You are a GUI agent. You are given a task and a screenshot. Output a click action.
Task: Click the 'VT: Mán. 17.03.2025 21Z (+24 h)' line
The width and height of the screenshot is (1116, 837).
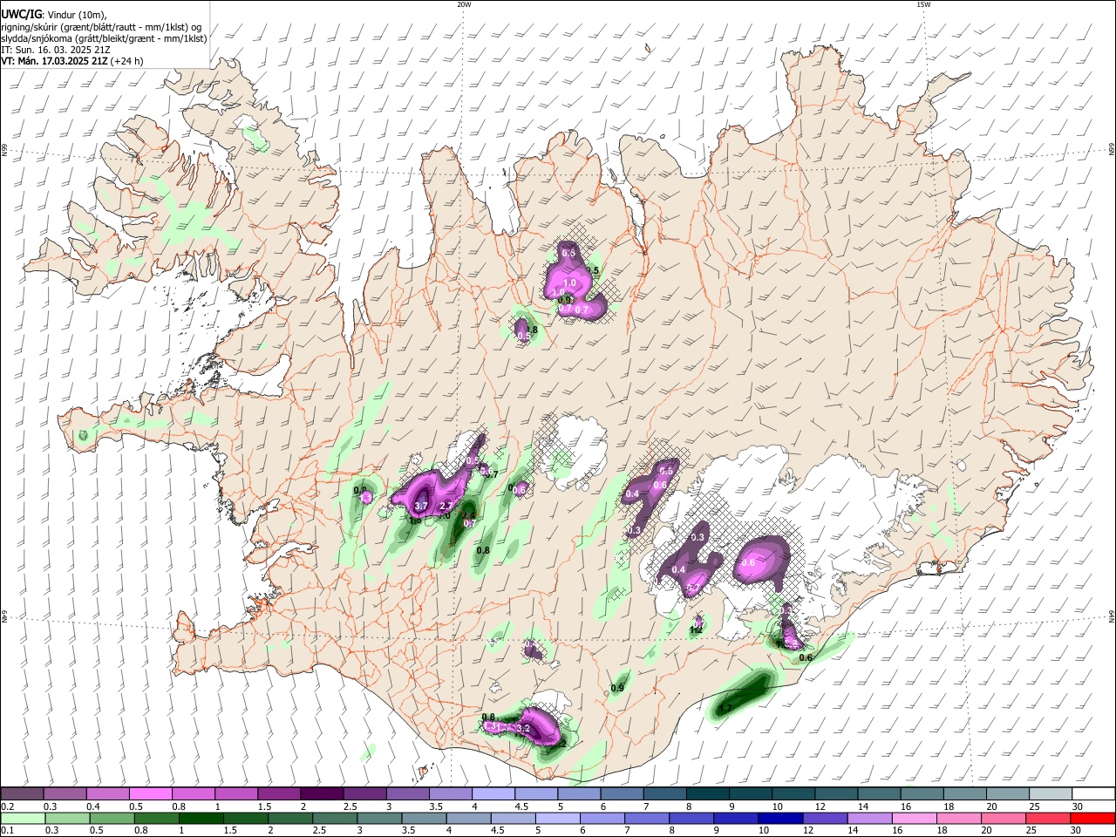(x=72, y=61)
